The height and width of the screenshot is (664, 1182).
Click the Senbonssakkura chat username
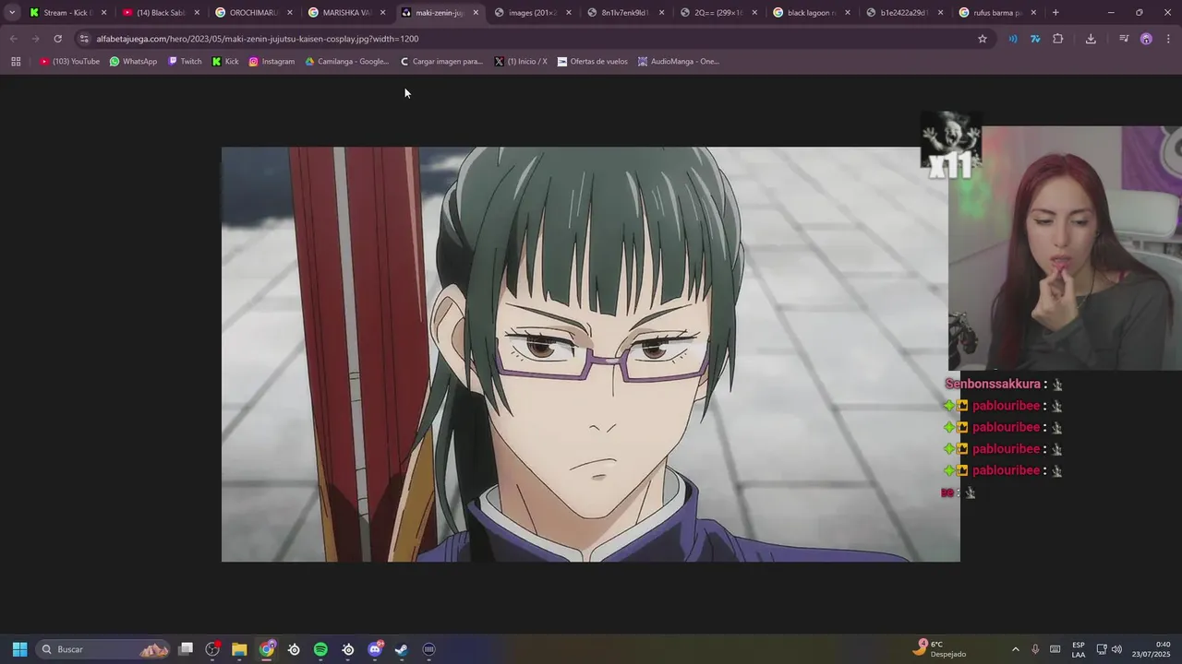[x=993, y=384]
